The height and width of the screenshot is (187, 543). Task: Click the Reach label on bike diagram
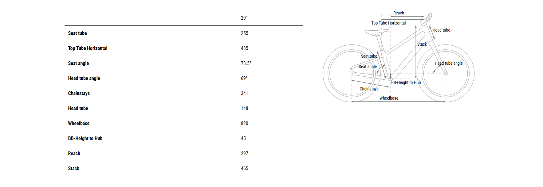[x=399, y=13]
